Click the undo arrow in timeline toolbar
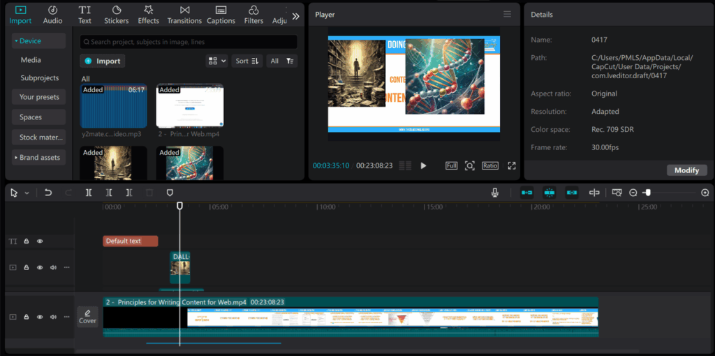 [48, 193]
